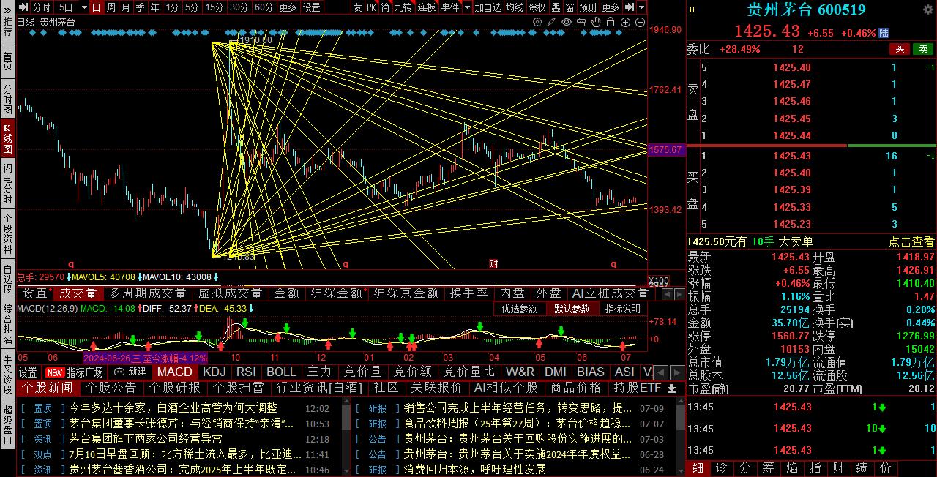Select the drawing pen tool icon
This screenshot has height=477, width=937.
coord(551,22)
